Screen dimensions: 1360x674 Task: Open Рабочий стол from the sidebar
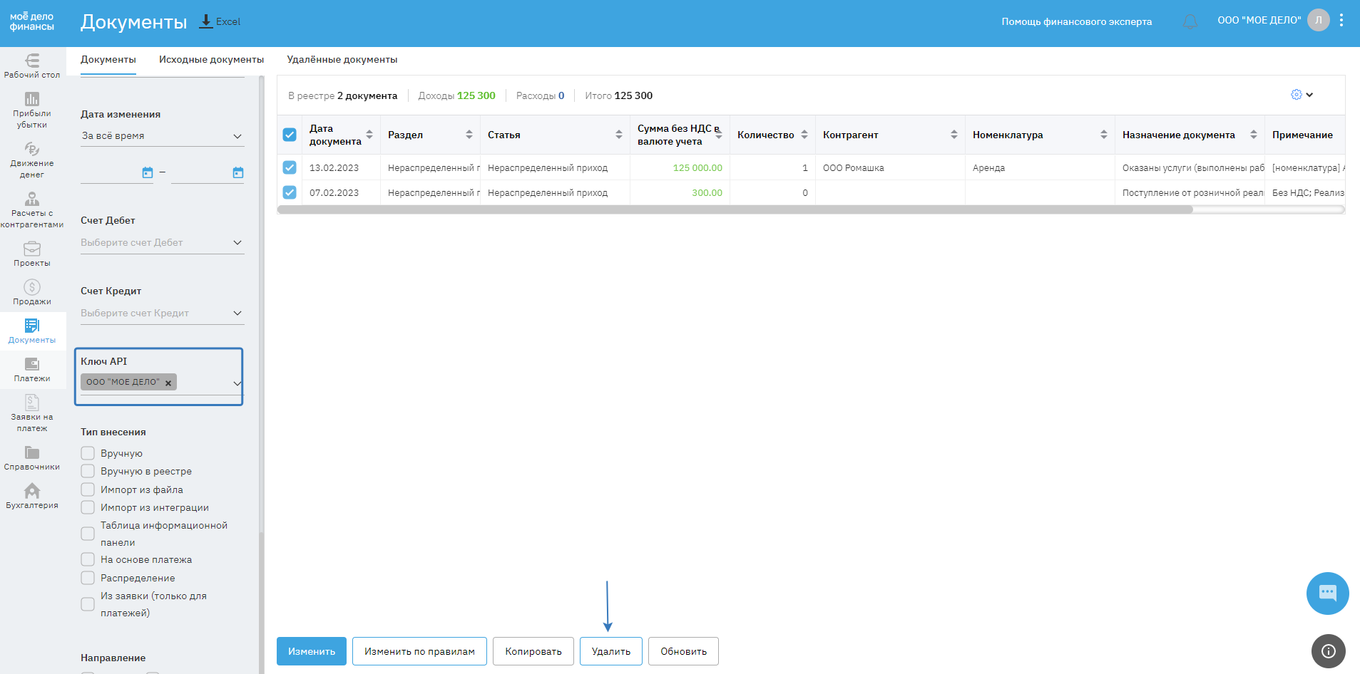point(32,65)
